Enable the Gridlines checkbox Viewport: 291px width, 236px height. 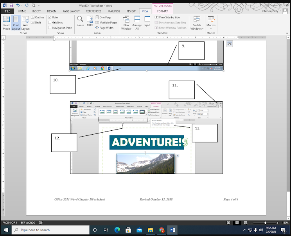pos(50,22)
